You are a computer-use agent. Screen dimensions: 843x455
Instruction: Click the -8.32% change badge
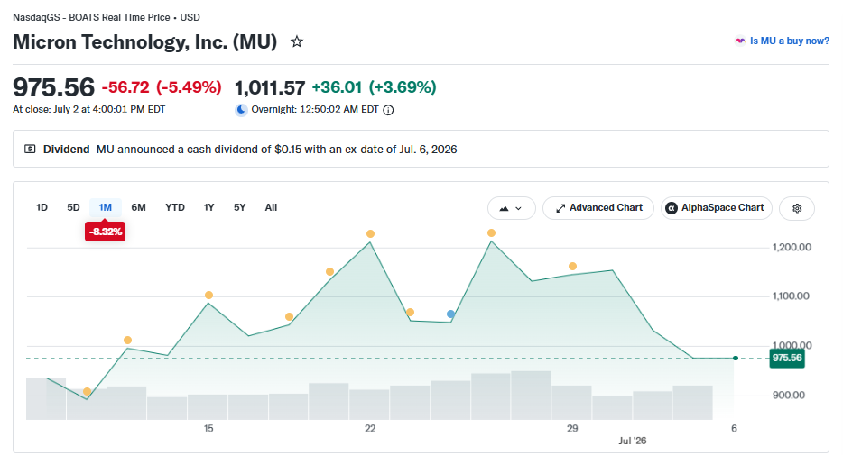106,232
